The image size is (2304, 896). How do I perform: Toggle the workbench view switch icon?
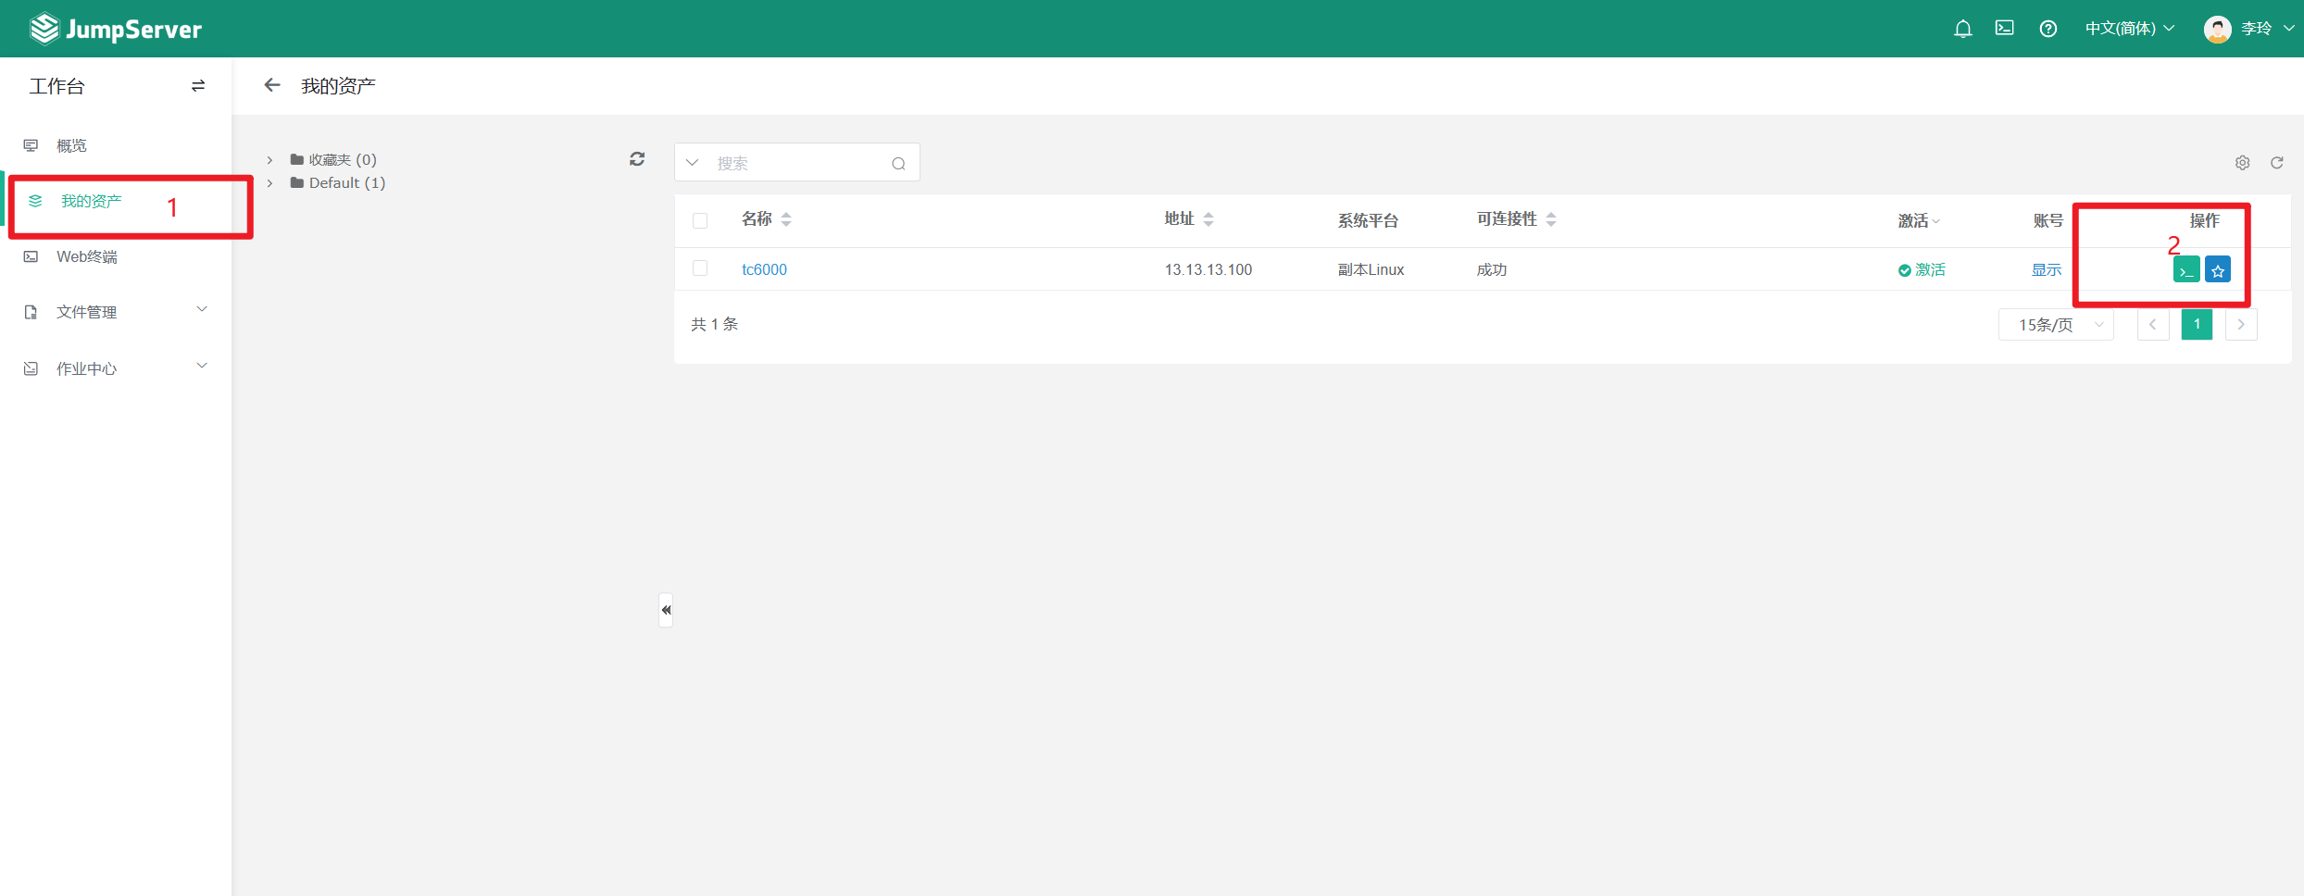(x=198, y=86)
